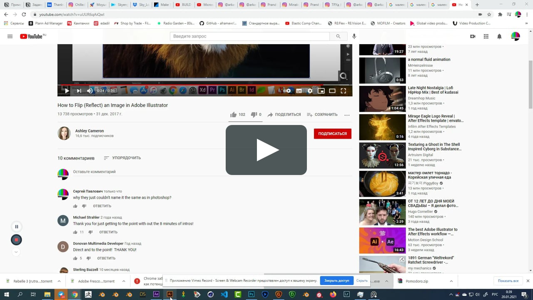The height and width of the screenshot is (300, 533).
Task: Like Michael Strahler's comment with 11 likes
Action: (x=75, y=232)
